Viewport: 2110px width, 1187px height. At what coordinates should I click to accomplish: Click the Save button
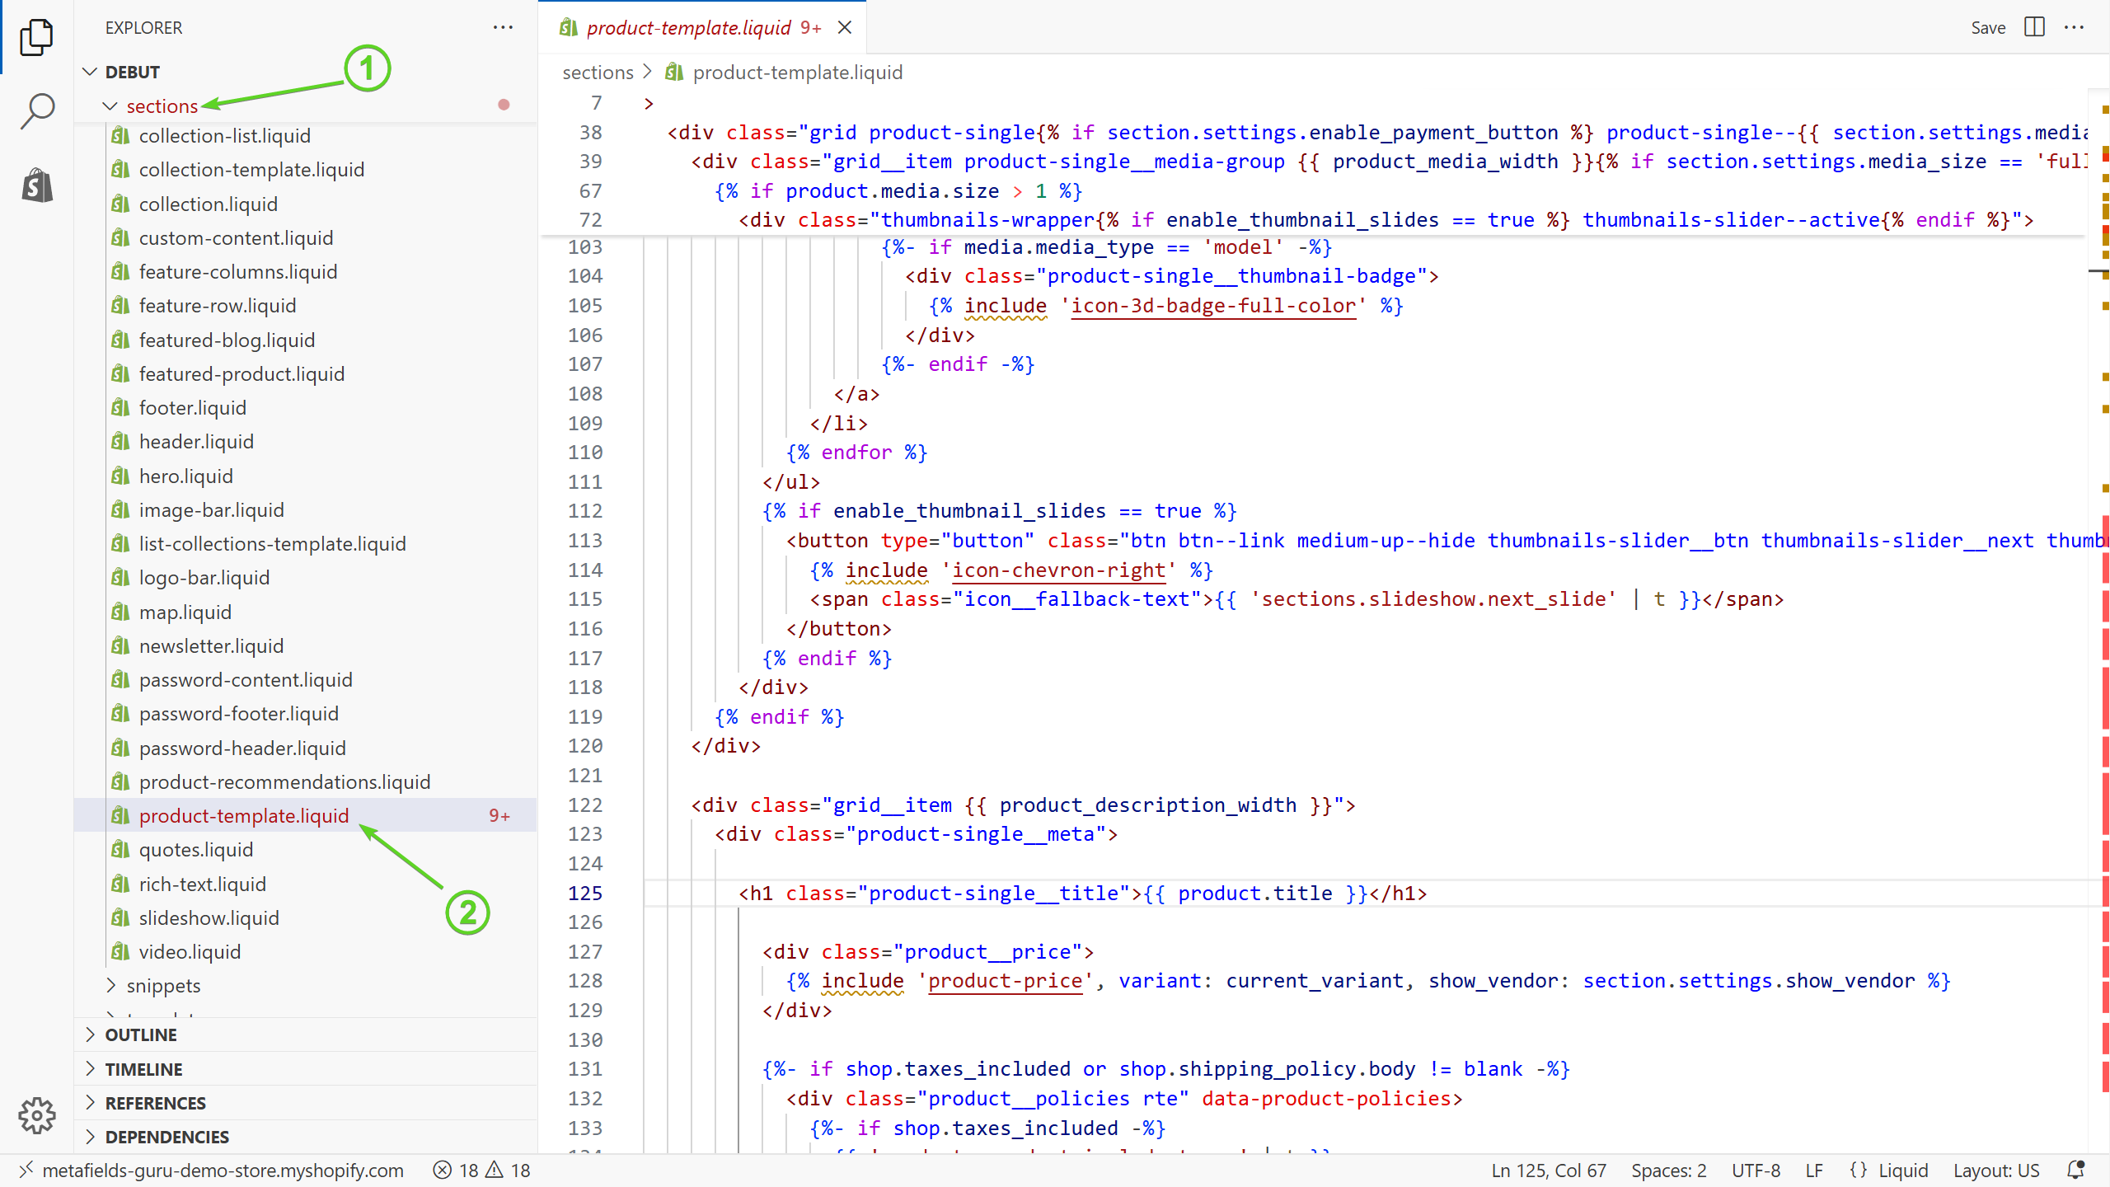1987,27
